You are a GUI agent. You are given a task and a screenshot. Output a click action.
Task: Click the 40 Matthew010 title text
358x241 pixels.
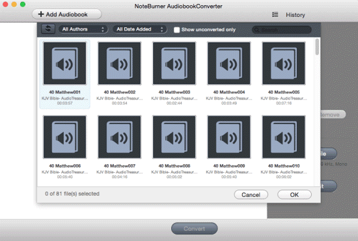(x=284, y=166)
